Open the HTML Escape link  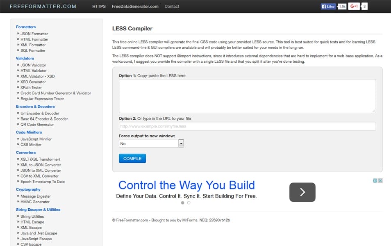click(x=32, y=222)
